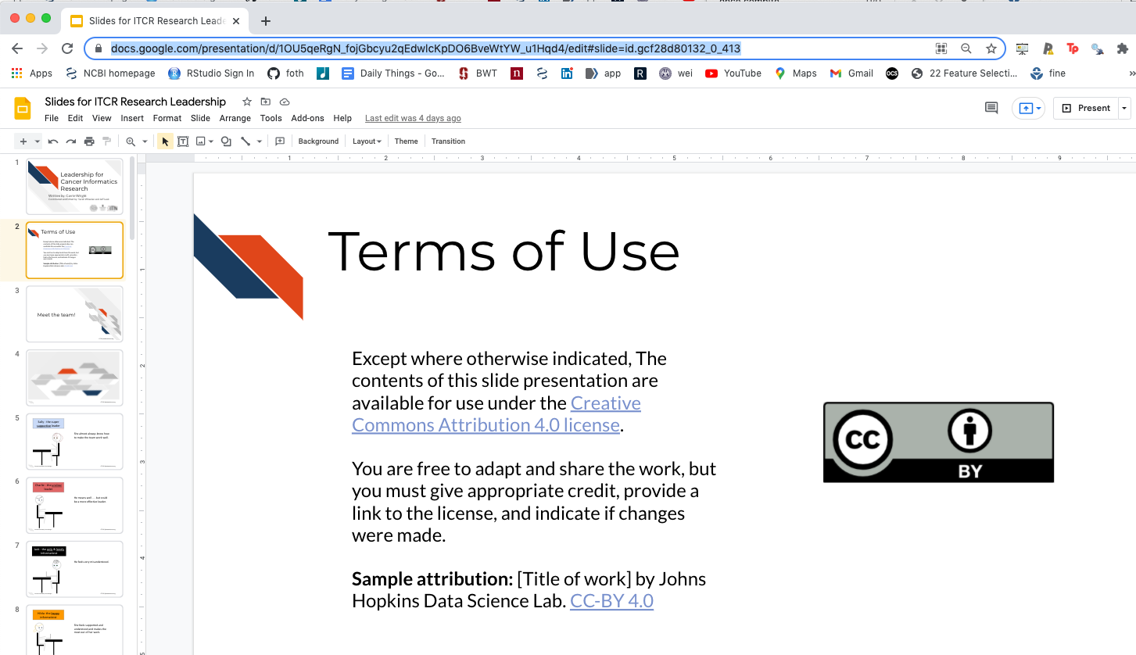Click the Print icon in toolbar
Image resolution: width=1136 pixels, height=655 pixels.
click(x=89, y=141)
